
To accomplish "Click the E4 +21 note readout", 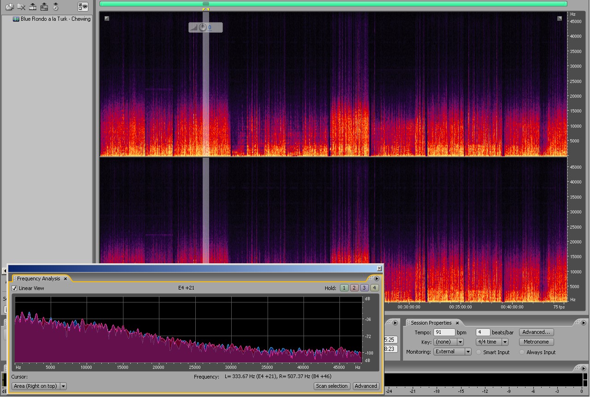I will (x=186, y=288).
